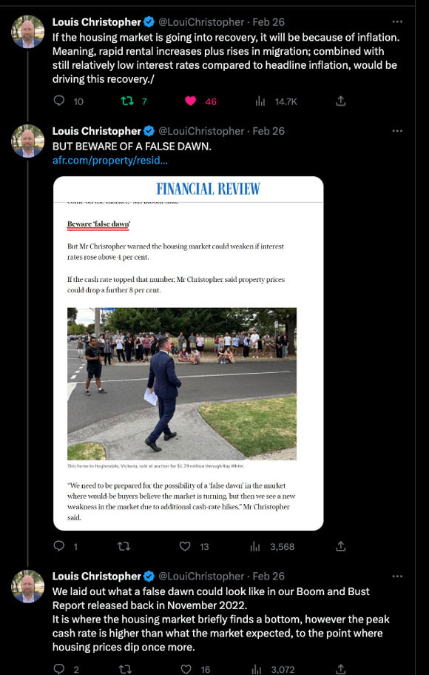Open the Financial Review article screenshot
429x675 pixels.
click(188, 353)
